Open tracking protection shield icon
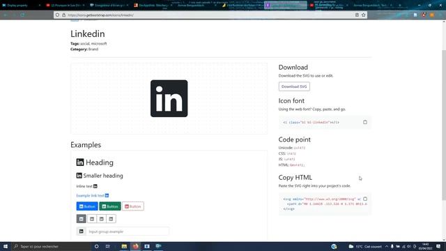Image resolution: width=446 pixels, height=251 pixels. [57, 15]
